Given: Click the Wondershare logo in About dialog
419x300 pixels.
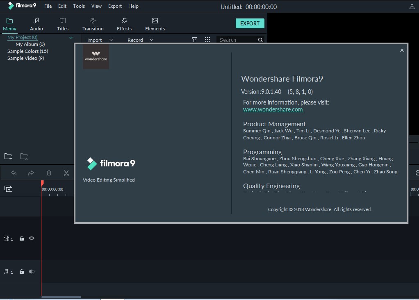Looking at the screenshot, I should 96,57.
